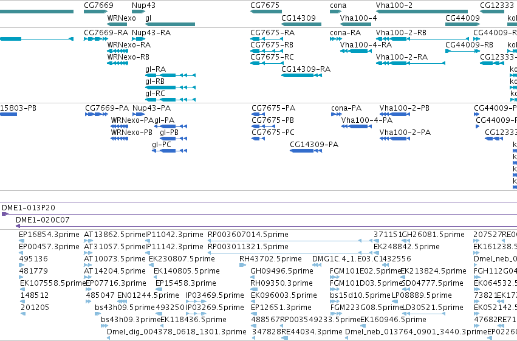Click the WRNexo-RA transcript label
The image size is (517, 341).
(129, 45)
